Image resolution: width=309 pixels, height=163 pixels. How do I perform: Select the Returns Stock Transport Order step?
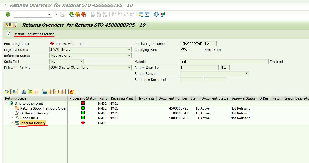pyautogui.click(x=43, y=108)
